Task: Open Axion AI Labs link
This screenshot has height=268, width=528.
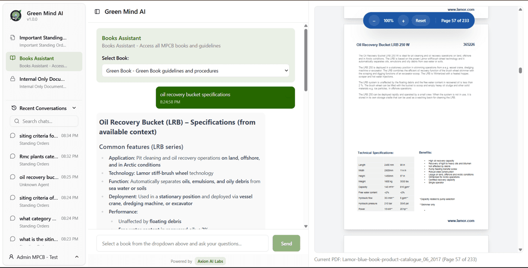Action: tap(210, 261)
